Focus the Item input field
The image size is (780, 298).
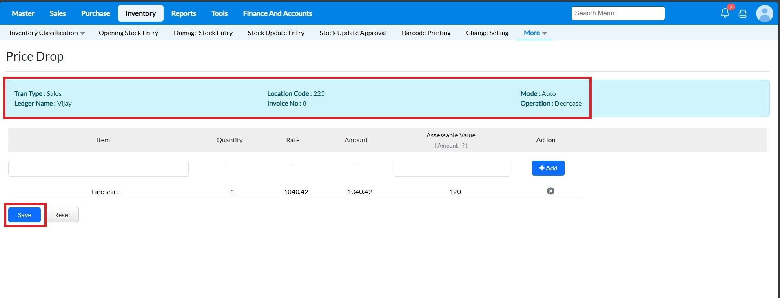[x=98, y=168]
